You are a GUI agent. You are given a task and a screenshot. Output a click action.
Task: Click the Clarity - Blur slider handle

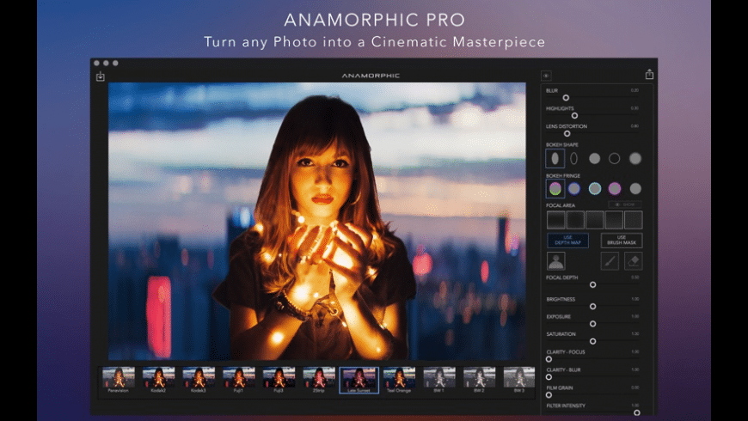(x=549, y=377)
